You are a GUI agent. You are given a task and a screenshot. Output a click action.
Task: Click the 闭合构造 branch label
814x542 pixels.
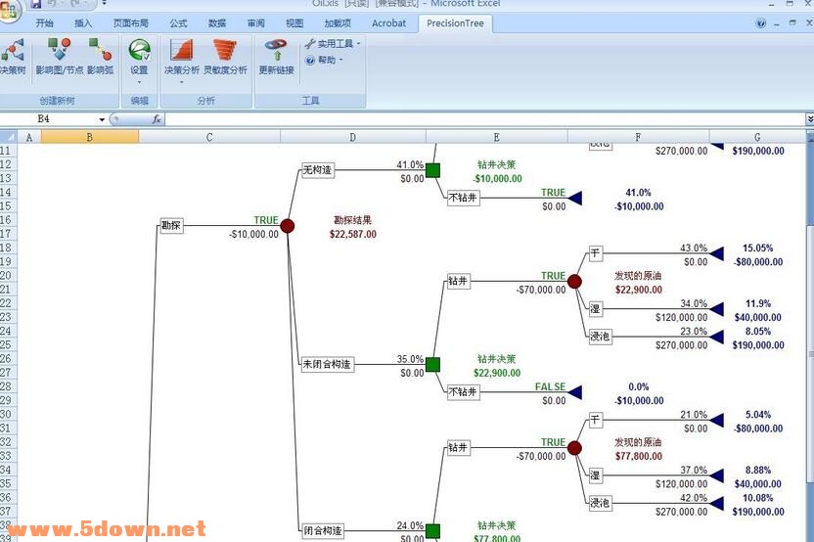tap(323, 531)
